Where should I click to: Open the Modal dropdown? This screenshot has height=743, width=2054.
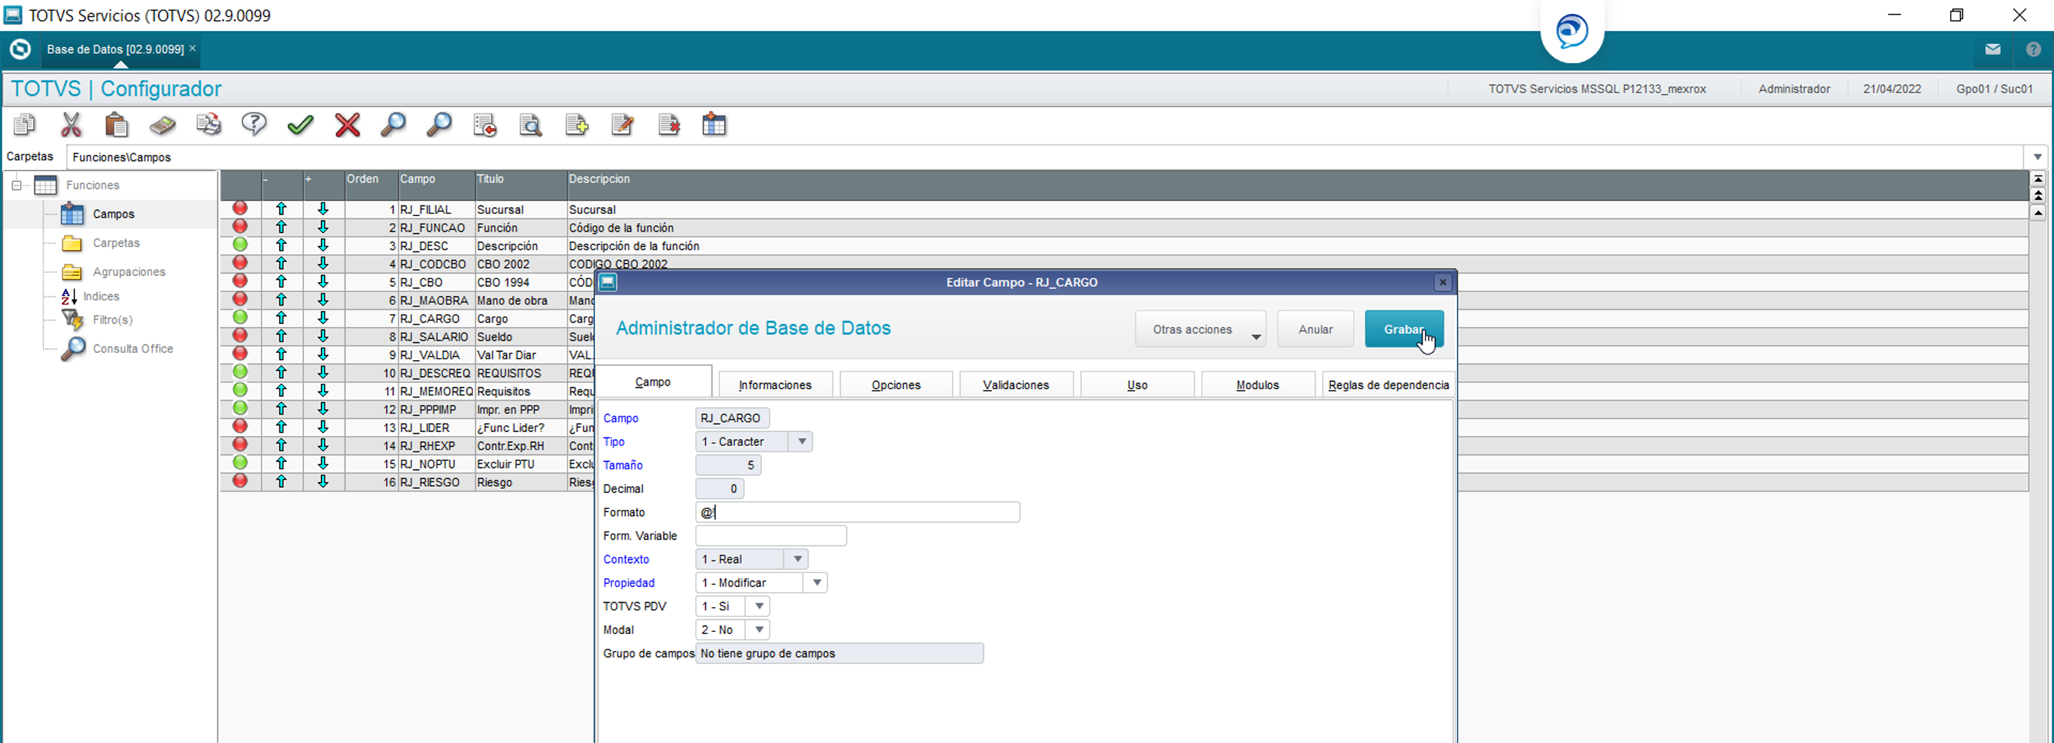click(759, 630)
